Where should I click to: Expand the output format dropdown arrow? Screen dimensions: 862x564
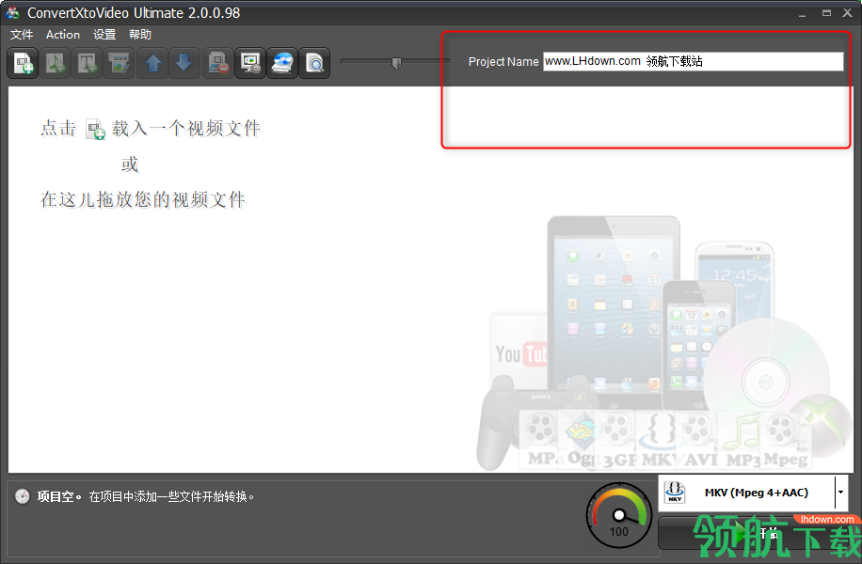click(x=840, y=492)
